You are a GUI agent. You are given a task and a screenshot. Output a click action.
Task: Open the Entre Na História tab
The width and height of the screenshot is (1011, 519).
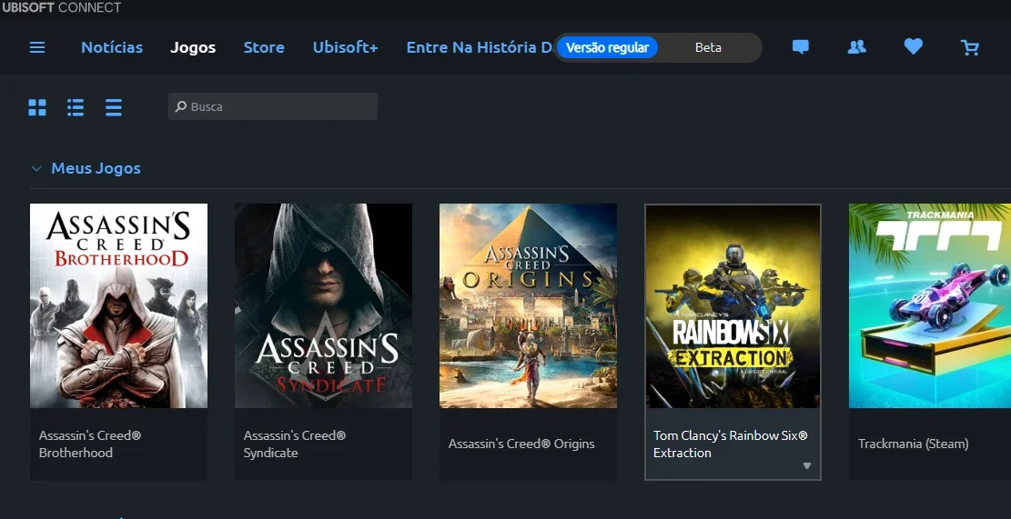tap(480, 47)
